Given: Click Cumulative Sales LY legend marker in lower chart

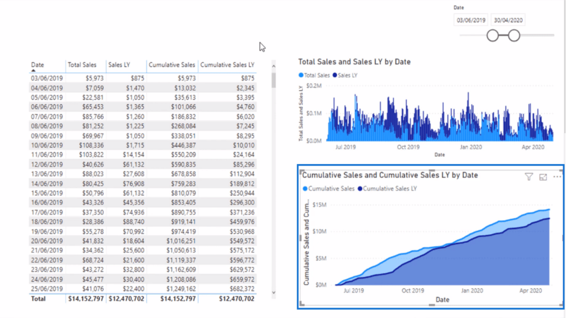Looking at the screenshot, I should point(360,189).
